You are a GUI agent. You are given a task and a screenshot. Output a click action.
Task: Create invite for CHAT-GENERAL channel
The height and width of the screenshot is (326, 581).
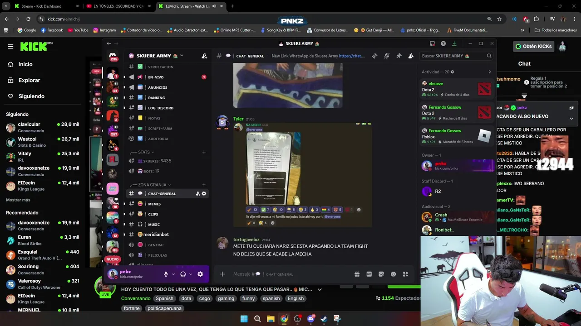coord(197,193)
